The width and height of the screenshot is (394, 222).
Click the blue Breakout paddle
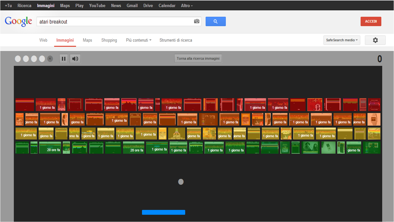click(163, 212)
